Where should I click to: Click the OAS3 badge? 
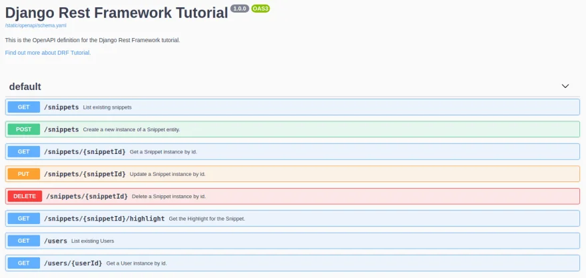point(260,9)
